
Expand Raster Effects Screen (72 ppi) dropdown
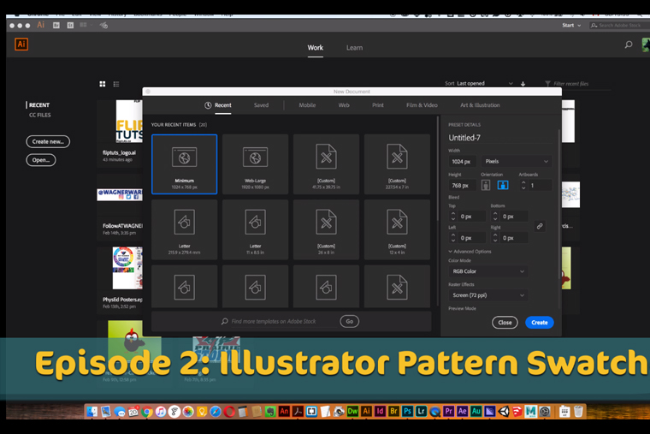[x=487, y=295]
